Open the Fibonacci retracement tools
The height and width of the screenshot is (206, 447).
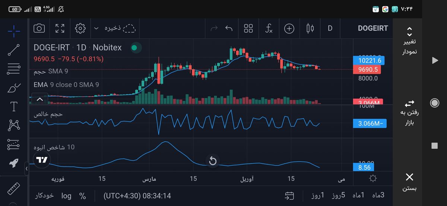[14, 69]
